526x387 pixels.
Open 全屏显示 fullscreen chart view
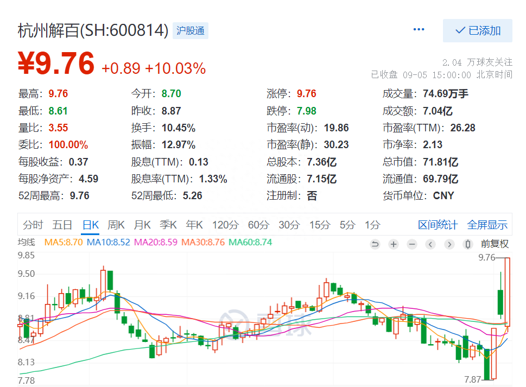tap(487, 225)
